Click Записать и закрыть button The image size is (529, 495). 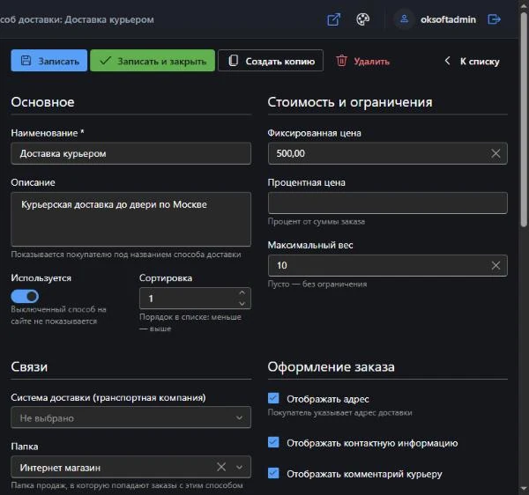(x=153, y=61)
